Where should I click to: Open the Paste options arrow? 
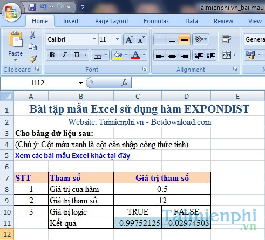[x=15, y=60]
